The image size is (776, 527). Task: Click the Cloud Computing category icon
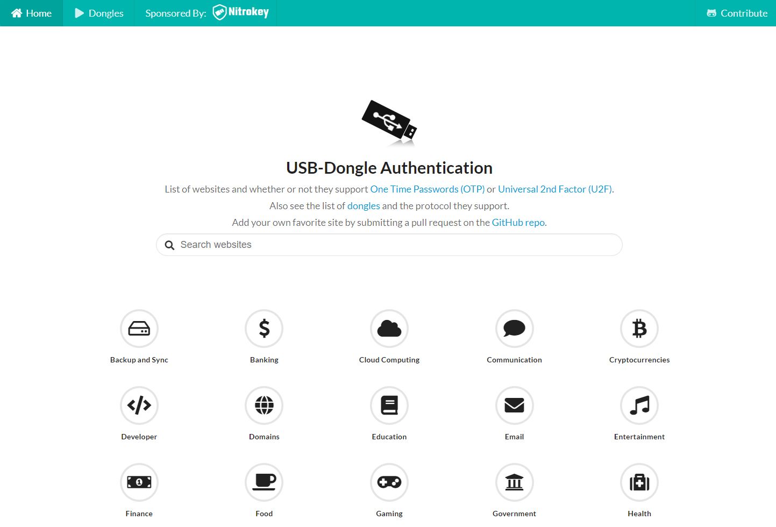tap(389, 329)
